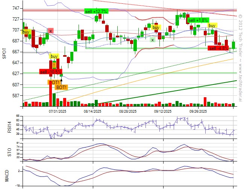Click the black up arrow marker

pos(61,79)
